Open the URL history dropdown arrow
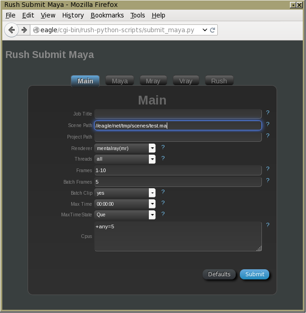Viewport: 306px width, 313px height. point(204,30)
